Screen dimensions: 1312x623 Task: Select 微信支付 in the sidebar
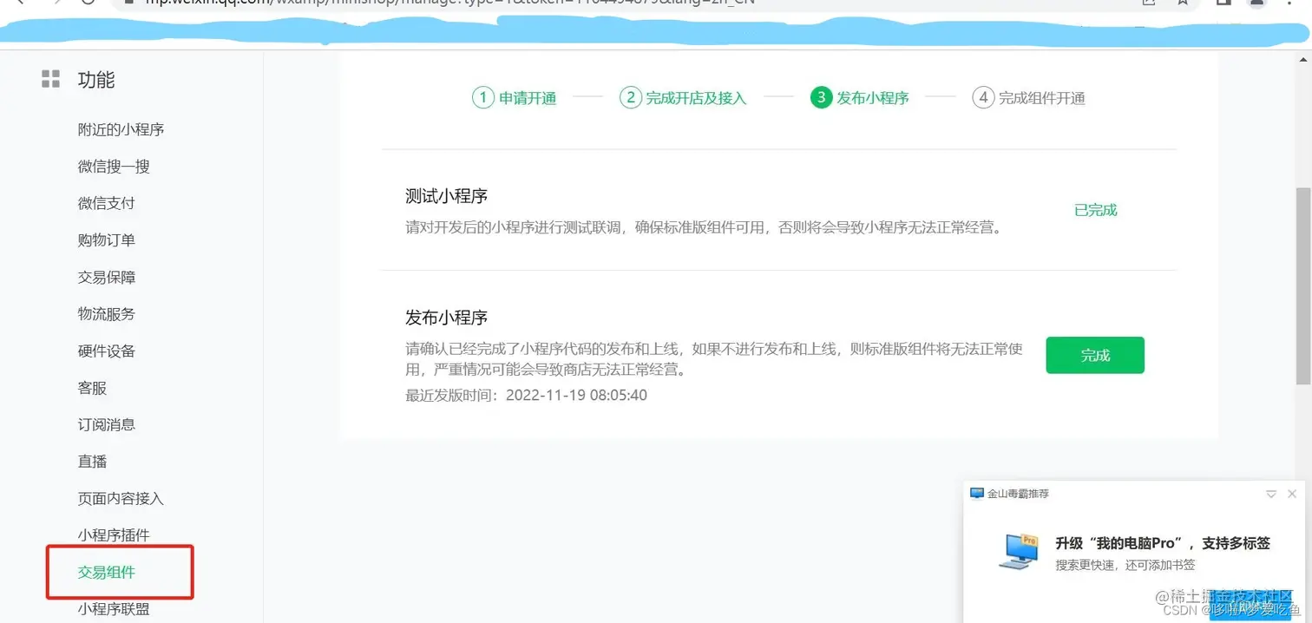[106, 202]
